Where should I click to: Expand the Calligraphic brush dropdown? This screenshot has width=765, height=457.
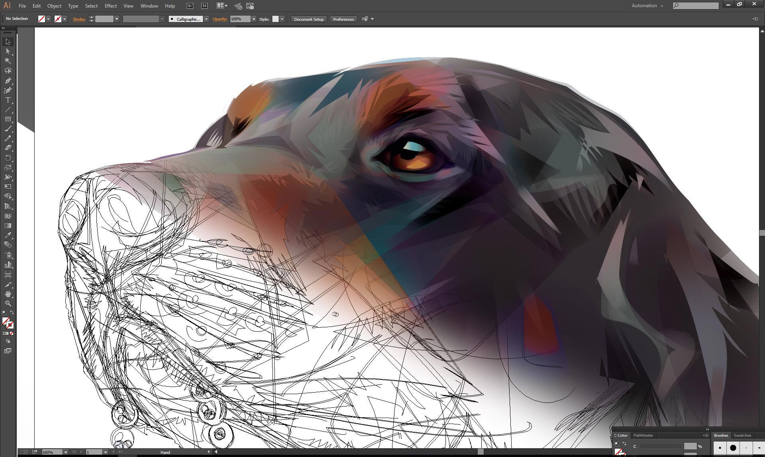point(206,19)
